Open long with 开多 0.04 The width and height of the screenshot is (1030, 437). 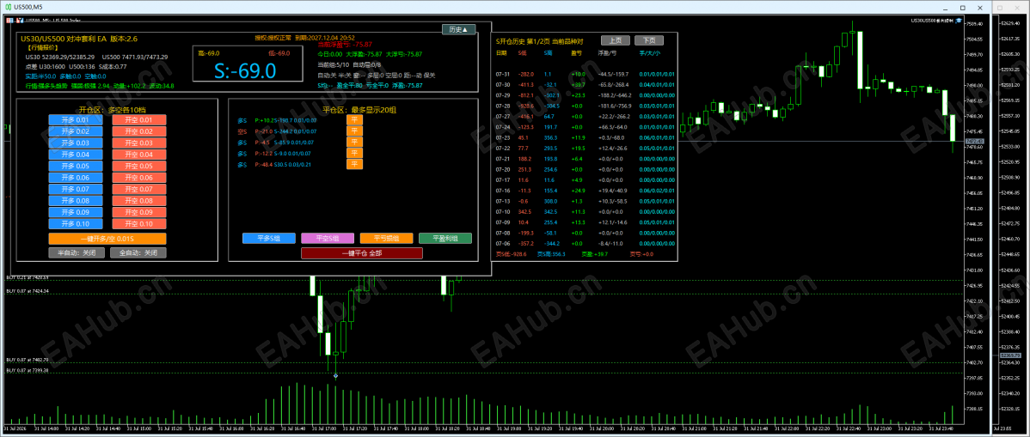(75, 155)
